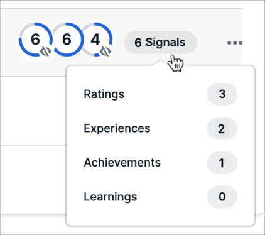
Task: Click the number 6 in Signals pill
Action: (x=138, y=43)
